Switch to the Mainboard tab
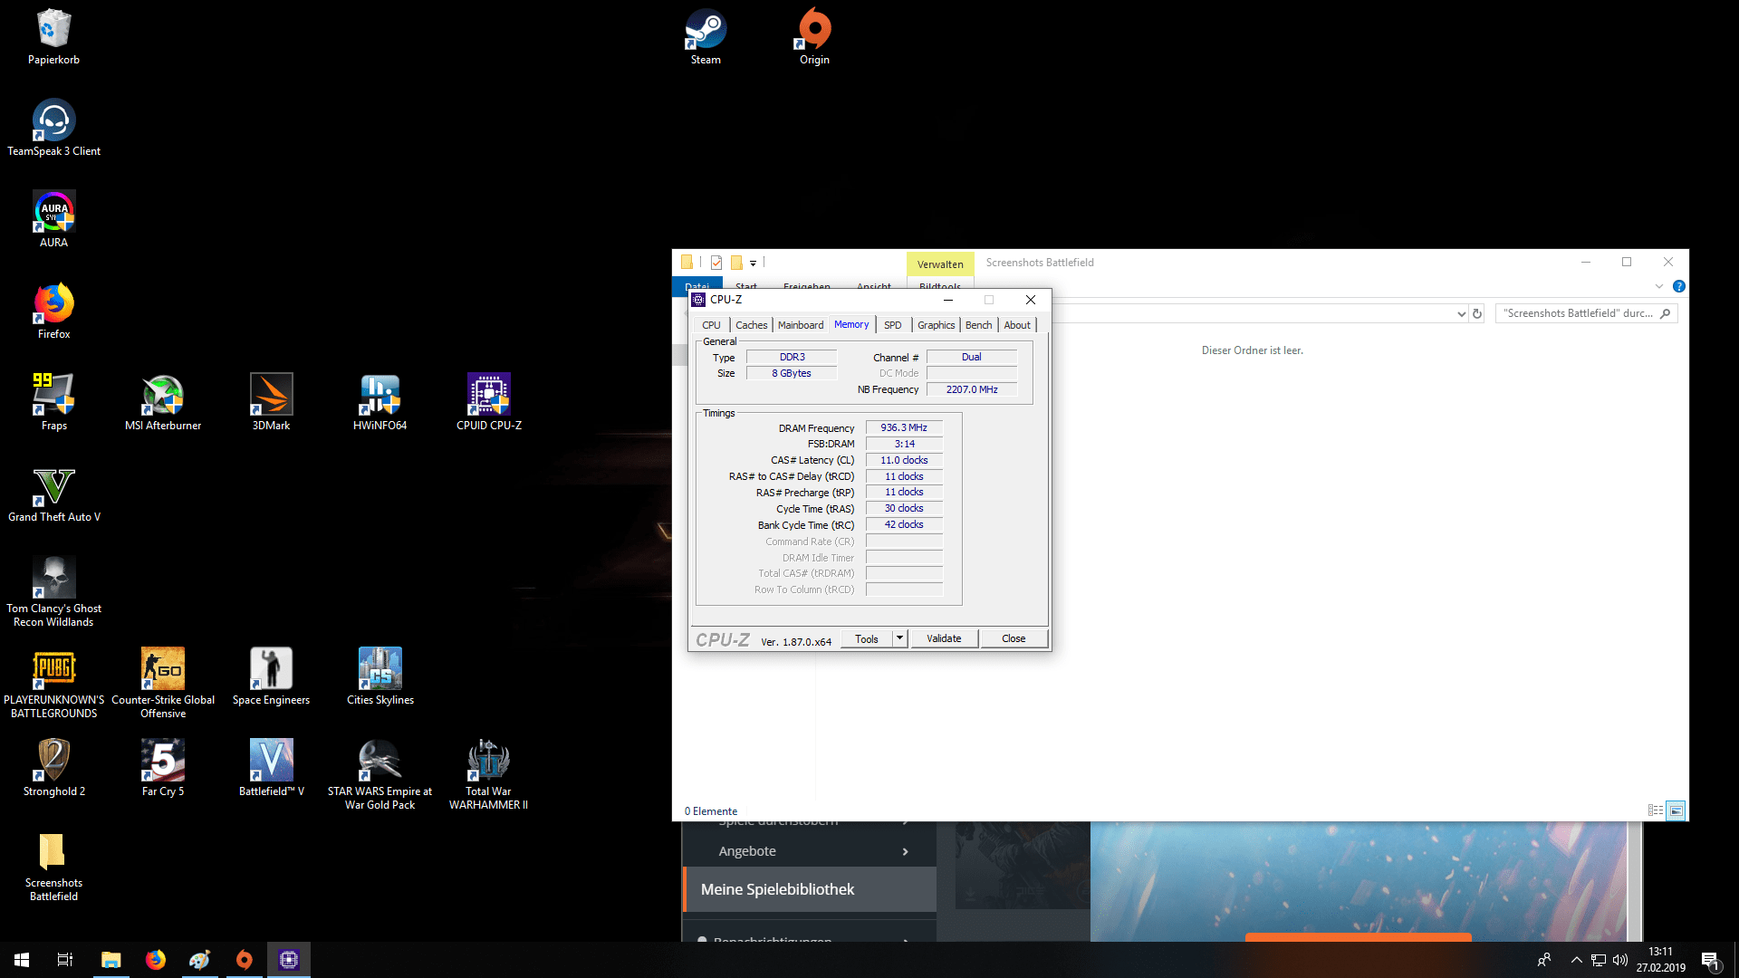This screenshot has height=978, width=1739. pyautogui.click(x=801, y=325)
